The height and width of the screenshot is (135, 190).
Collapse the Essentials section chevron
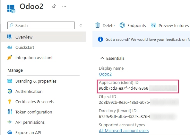tap(102, 58)
